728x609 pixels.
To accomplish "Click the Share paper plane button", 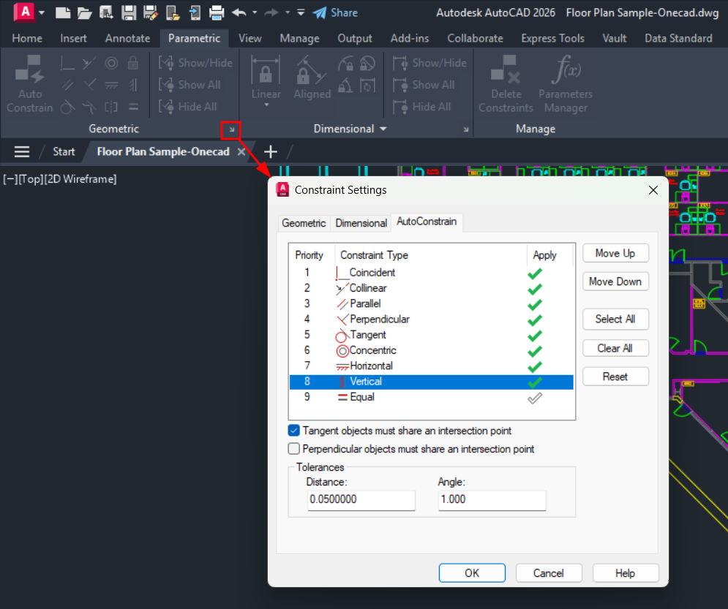I will (x=335, y=13).
